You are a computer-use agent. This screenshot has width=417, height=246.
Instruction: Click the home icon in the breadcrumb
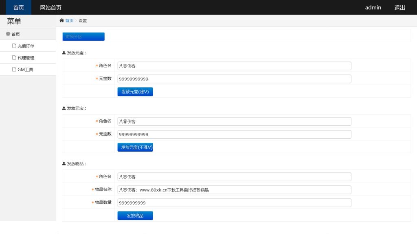pos(61,20)
